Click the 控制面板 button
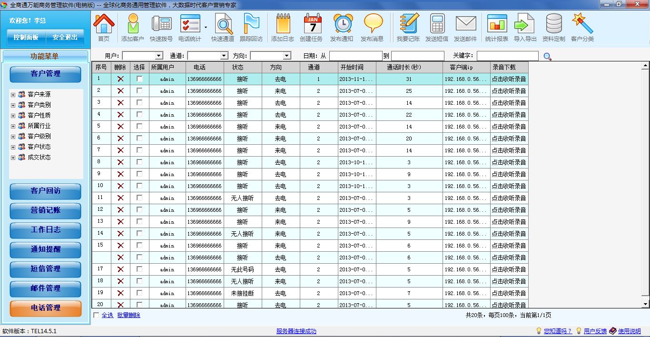Image resolution: width=650 pixels, height=337 pixels. coord(26,37)
